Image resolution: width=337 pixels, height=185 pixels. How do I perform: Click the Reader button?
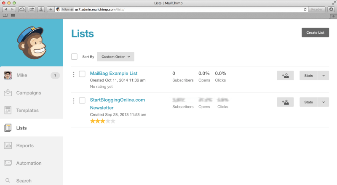[x=317, y=9]
